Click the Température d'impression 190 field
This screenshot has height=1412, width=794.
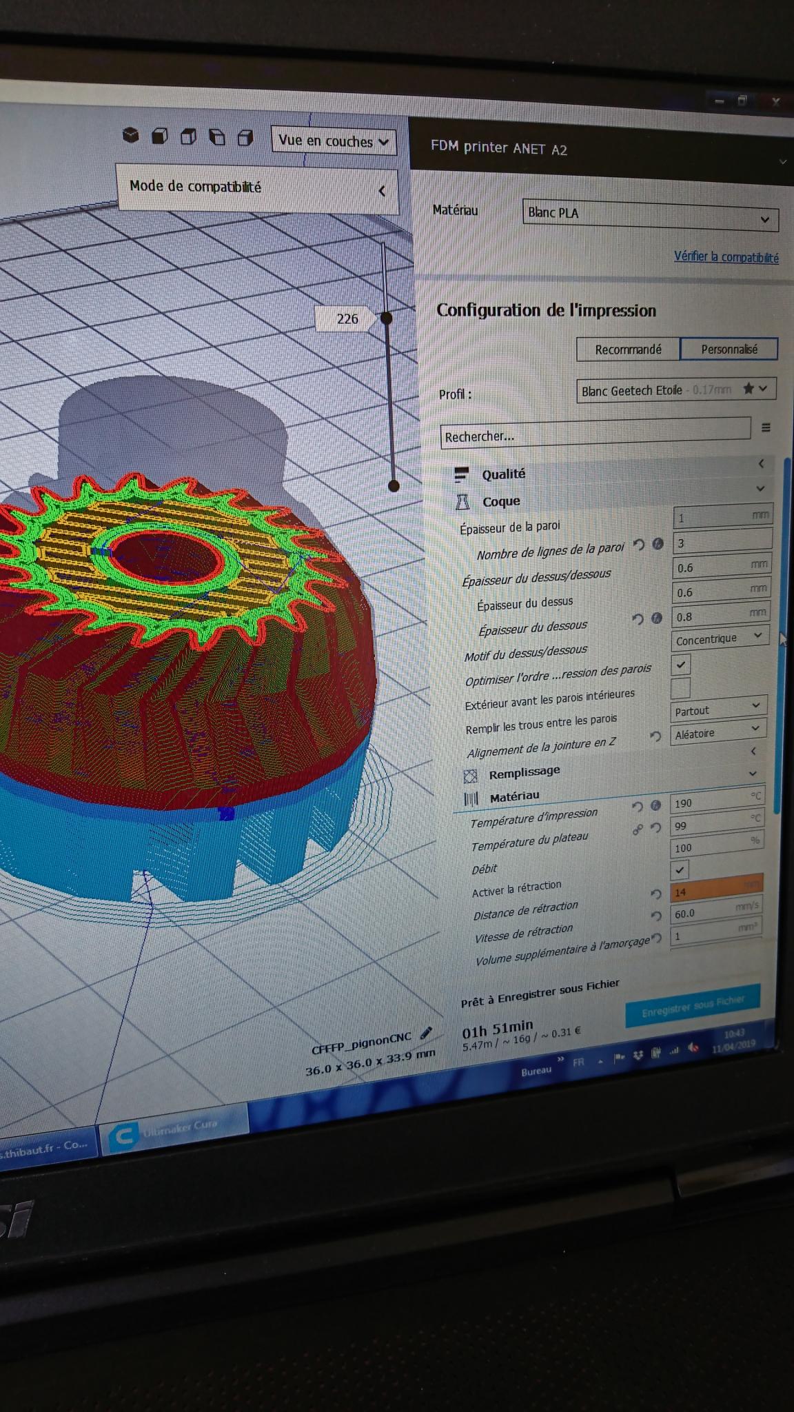[x=717, y=801]
